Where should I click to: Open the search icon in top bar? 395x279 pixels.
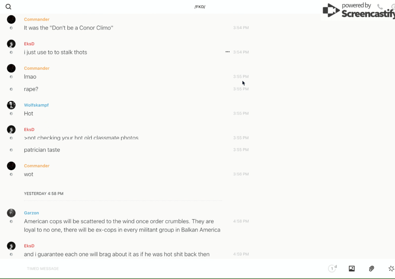[x=8, y=7]
